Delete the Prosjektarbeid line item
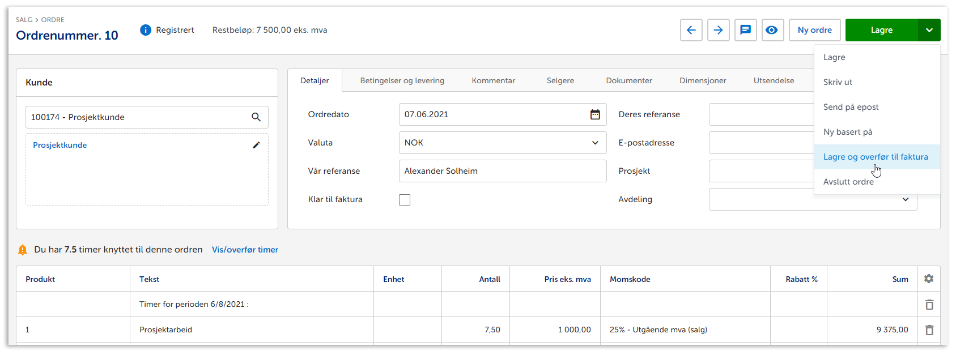The image size is (956, 355). tap(929, 330)
